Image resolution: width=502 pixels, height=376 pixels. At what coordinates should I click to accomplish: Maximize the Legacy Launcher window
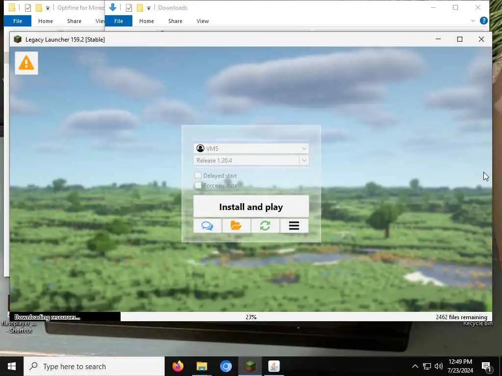(460, 39)
